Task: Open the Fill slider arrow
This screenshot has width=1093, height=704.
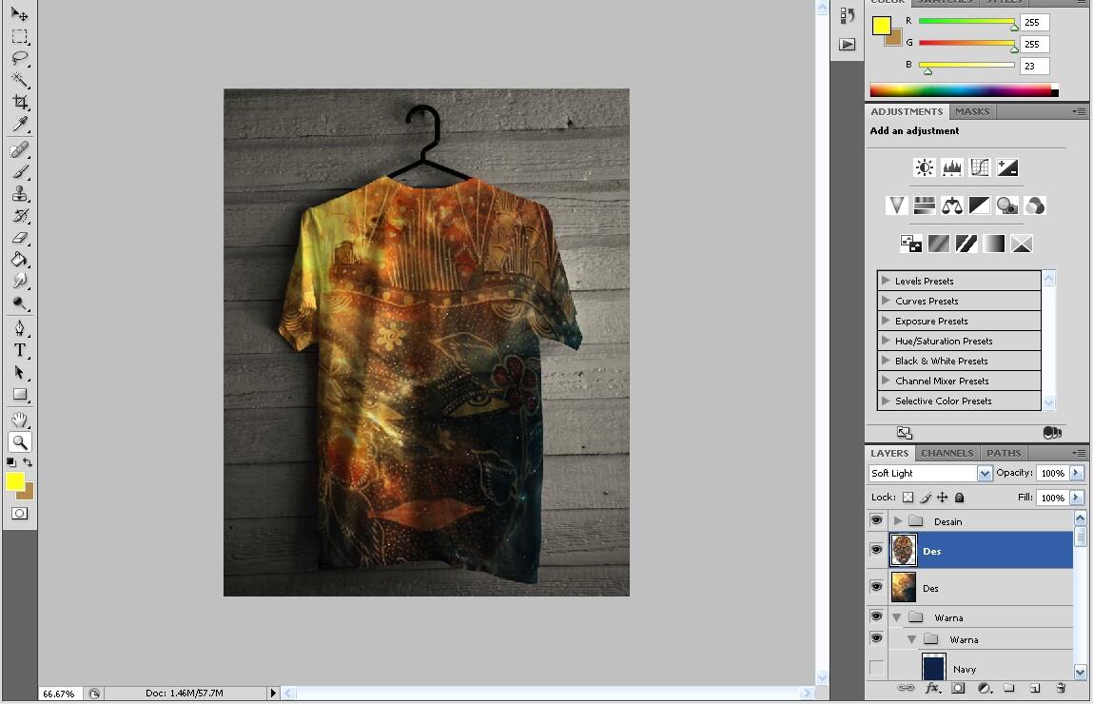Action: 1077,498
